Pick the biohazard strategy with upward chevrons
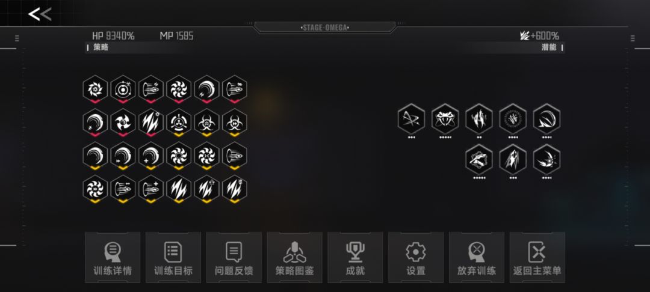 pos(207,122)
